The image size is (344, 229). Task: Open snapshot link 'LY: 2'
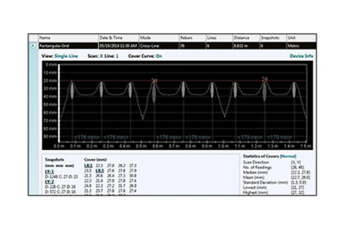coord(49,182)
